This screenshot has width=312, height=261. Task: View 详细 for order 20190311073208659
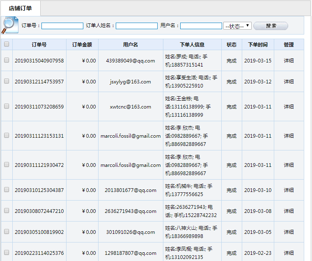pyautogui.click(x=289, y=106)
